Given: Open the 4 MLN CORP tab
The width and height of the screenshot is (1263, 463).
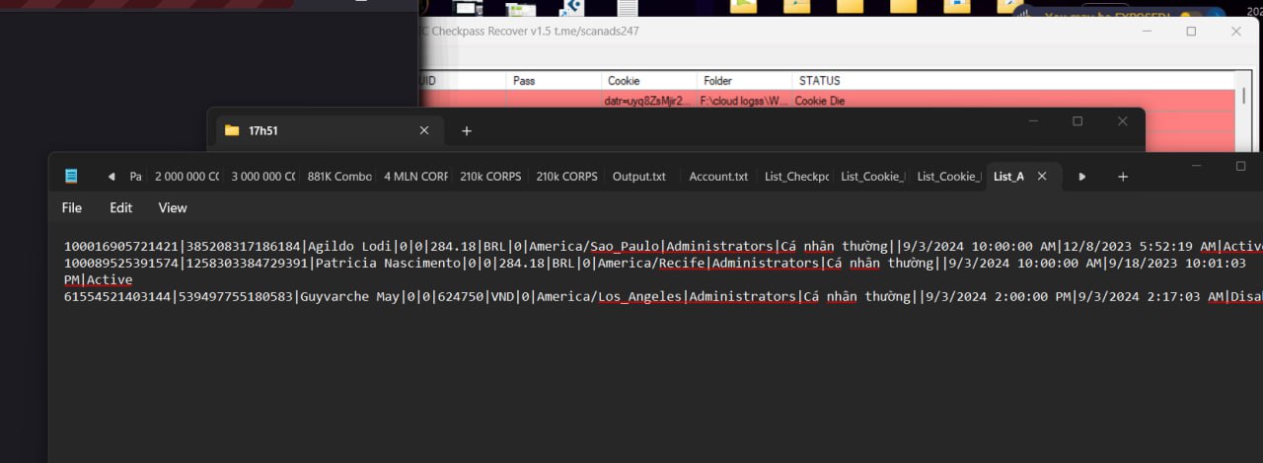Looking at the screenshot, I should (415, 177).
